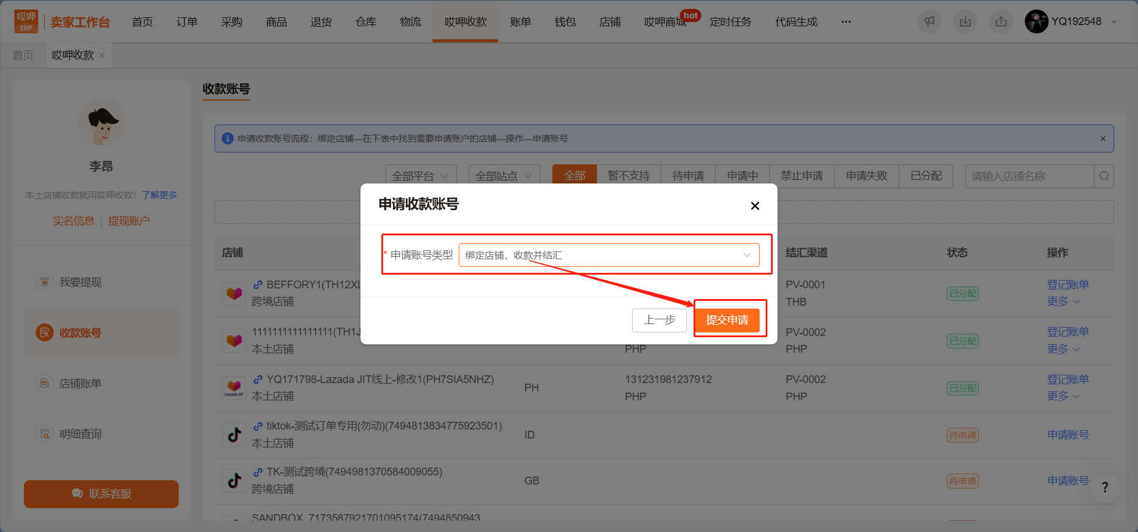
Task: Open the 订单 top menu
Action: (x=186, y=22)
